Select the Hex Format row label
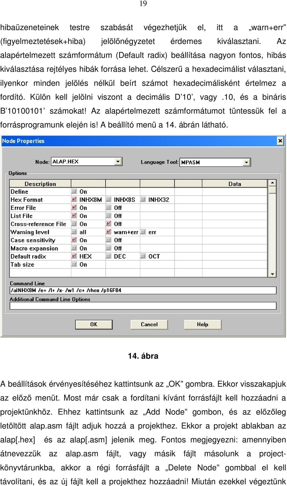This screenshot has height=486, width=287. pyautogui.click(x=27, y=200)
